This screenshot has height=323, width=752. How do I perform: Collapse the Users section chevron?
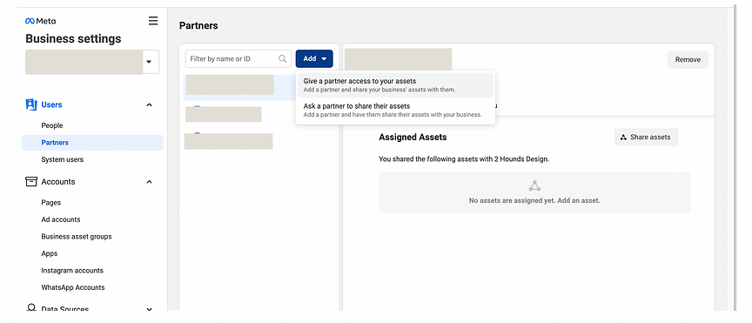point(149,104)
